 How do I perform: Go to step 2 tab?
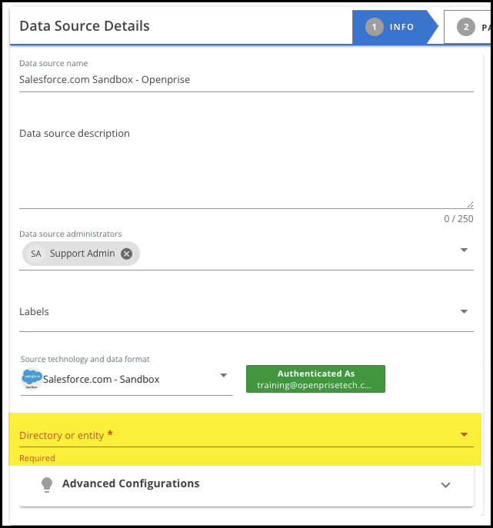point(468,27)
